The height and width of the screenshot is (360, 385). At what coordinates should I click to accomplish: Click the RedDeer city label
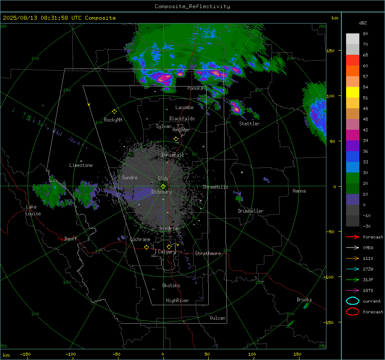click(x=181, y=130)
